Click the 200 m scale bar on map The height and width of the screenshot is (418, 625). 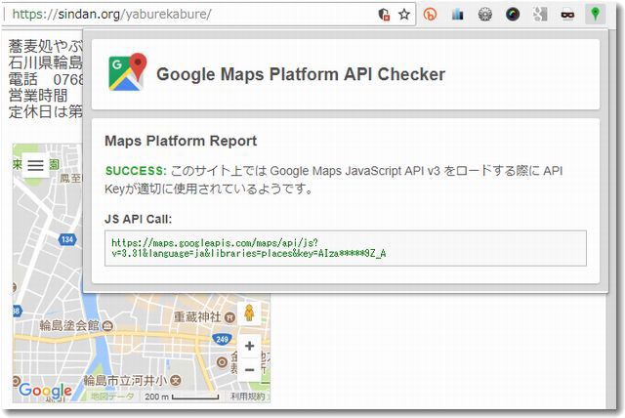click(x=182, y=397)
